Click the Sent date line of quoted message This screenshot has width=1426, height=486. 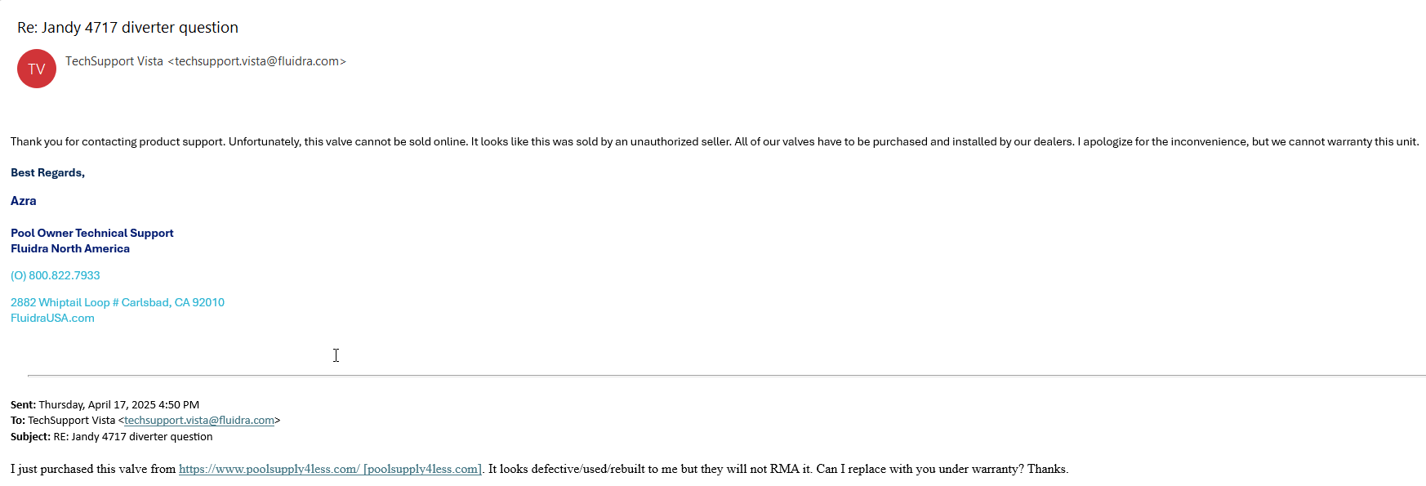pos(105,405)
